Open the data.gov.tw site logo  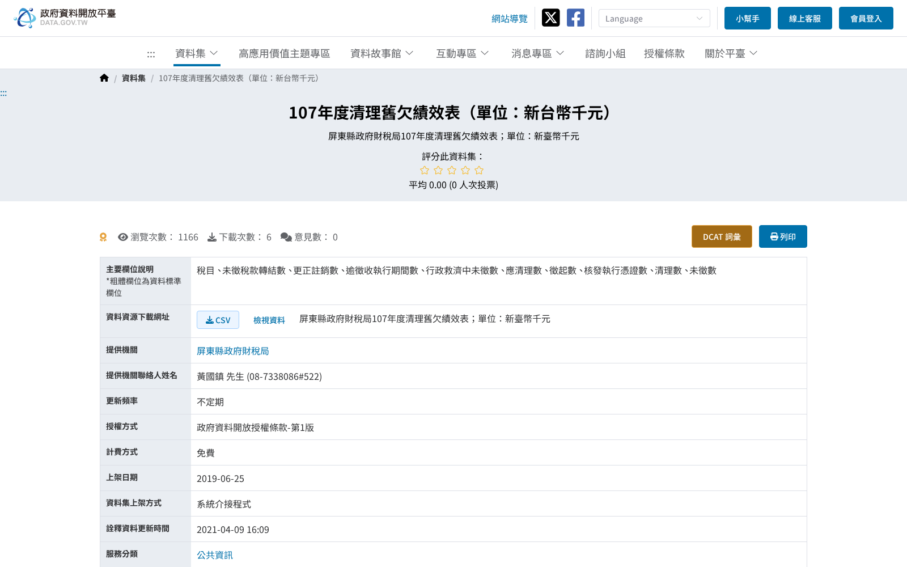[x=65, y=18]
